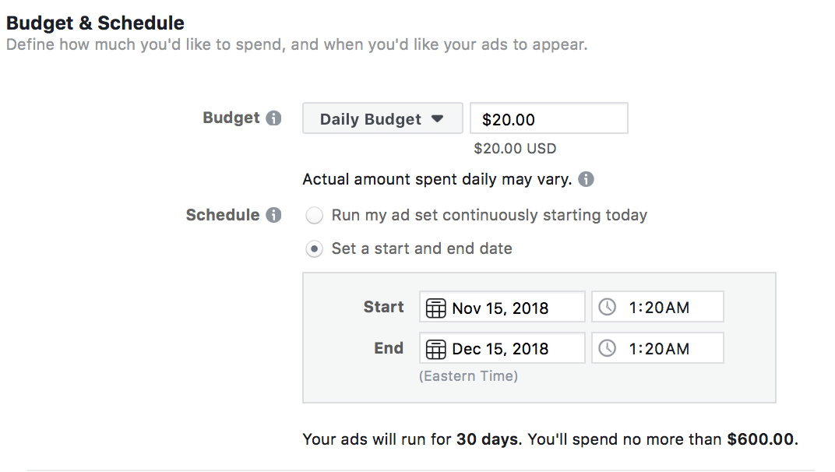Viewport: 835px width, 472px height.
Task: Click the info icon beside Schedule label
Action: [273, 216]
